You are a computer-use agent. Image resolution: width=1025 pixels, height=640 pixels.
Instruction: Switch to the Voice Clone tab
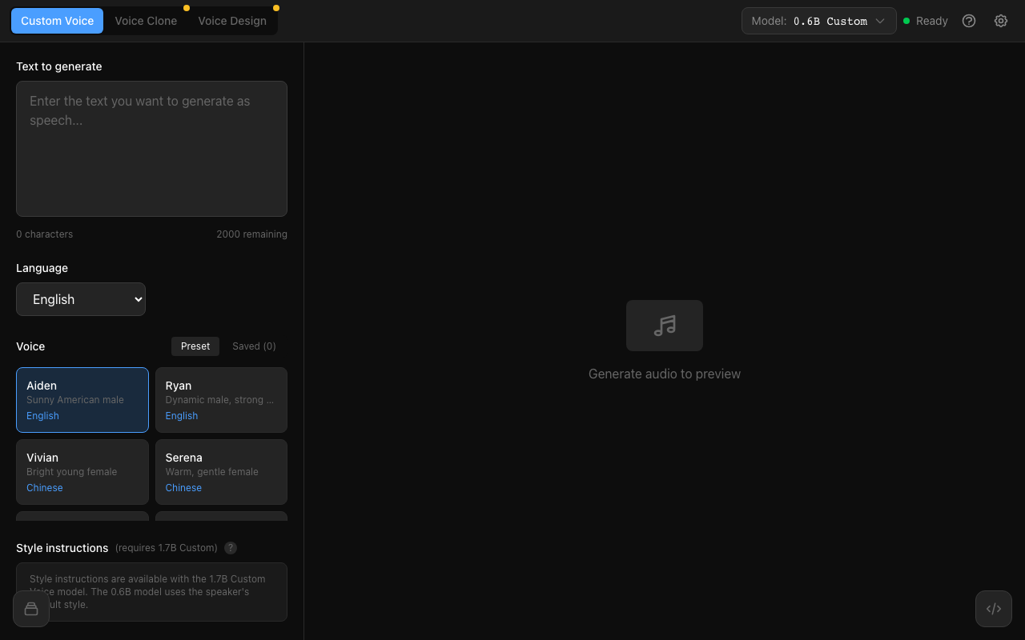pos(146,21)
